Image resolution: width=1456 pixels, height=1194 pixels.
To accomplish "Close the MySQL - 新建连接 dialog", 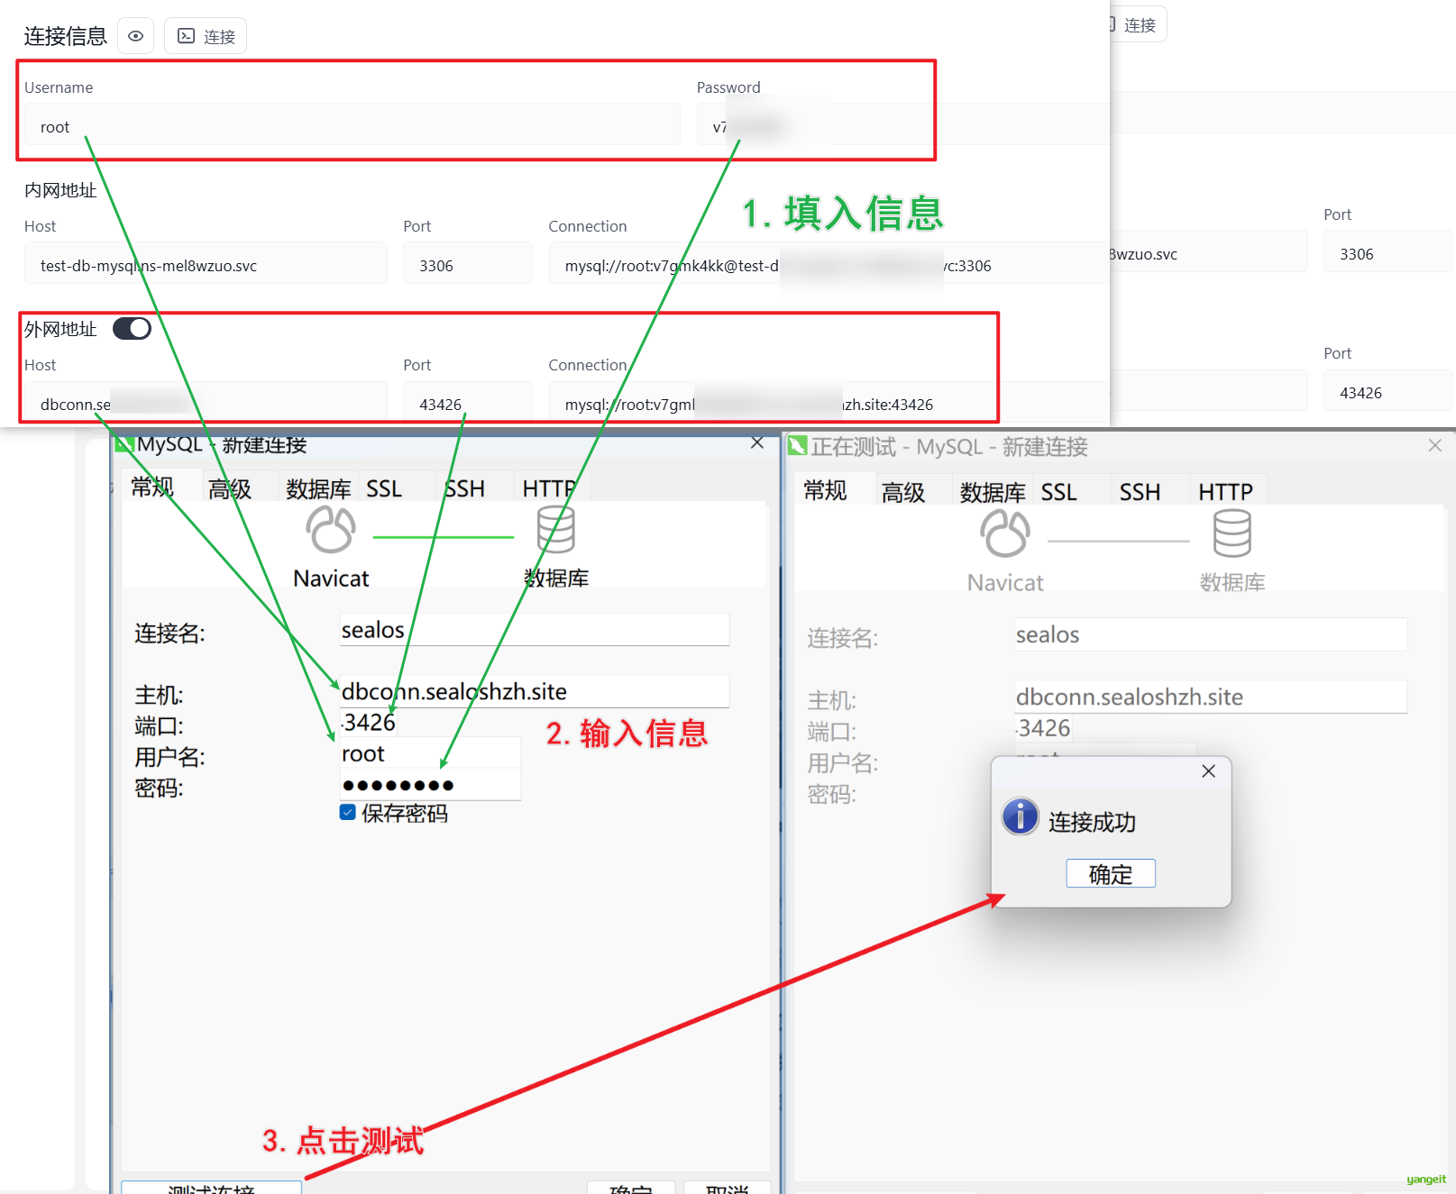I will tap(757, 442).
